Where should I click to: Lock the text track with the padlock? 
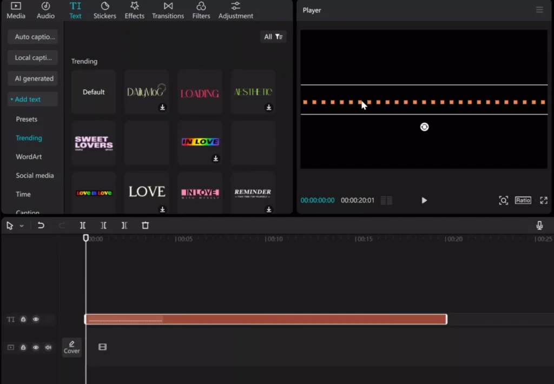23,319
